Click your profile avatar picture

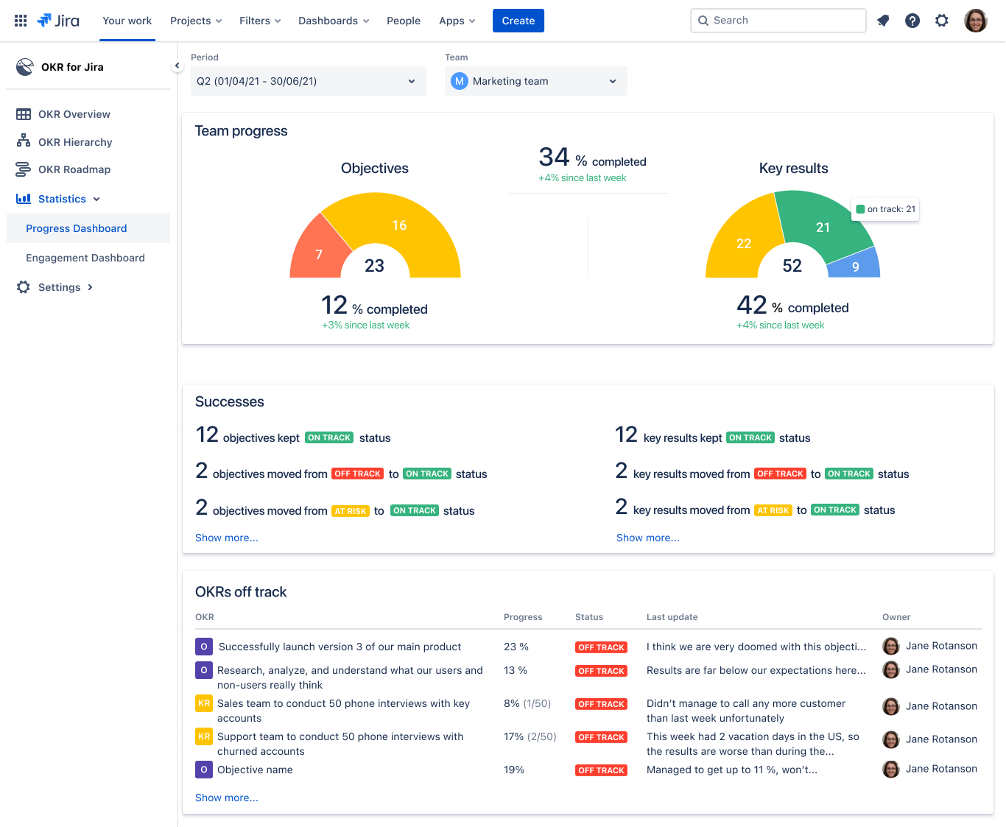pyautogui.click(x=976, y=20)
